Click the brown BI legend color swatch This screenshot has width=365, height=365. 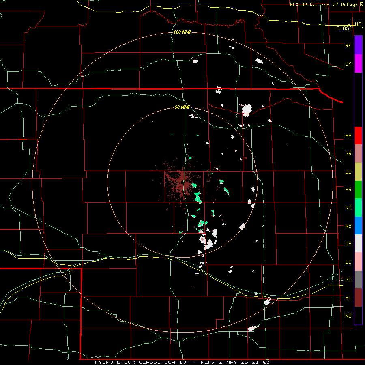[358, 298]
